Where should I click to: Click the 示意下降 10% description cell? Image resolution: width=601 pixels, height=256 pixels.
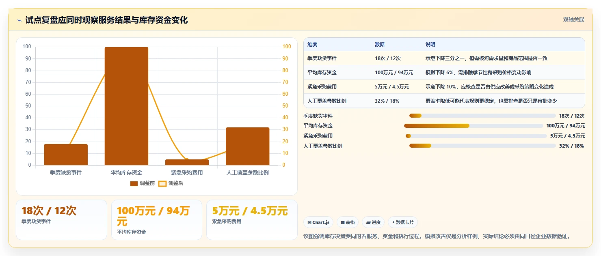click(489, 87)
